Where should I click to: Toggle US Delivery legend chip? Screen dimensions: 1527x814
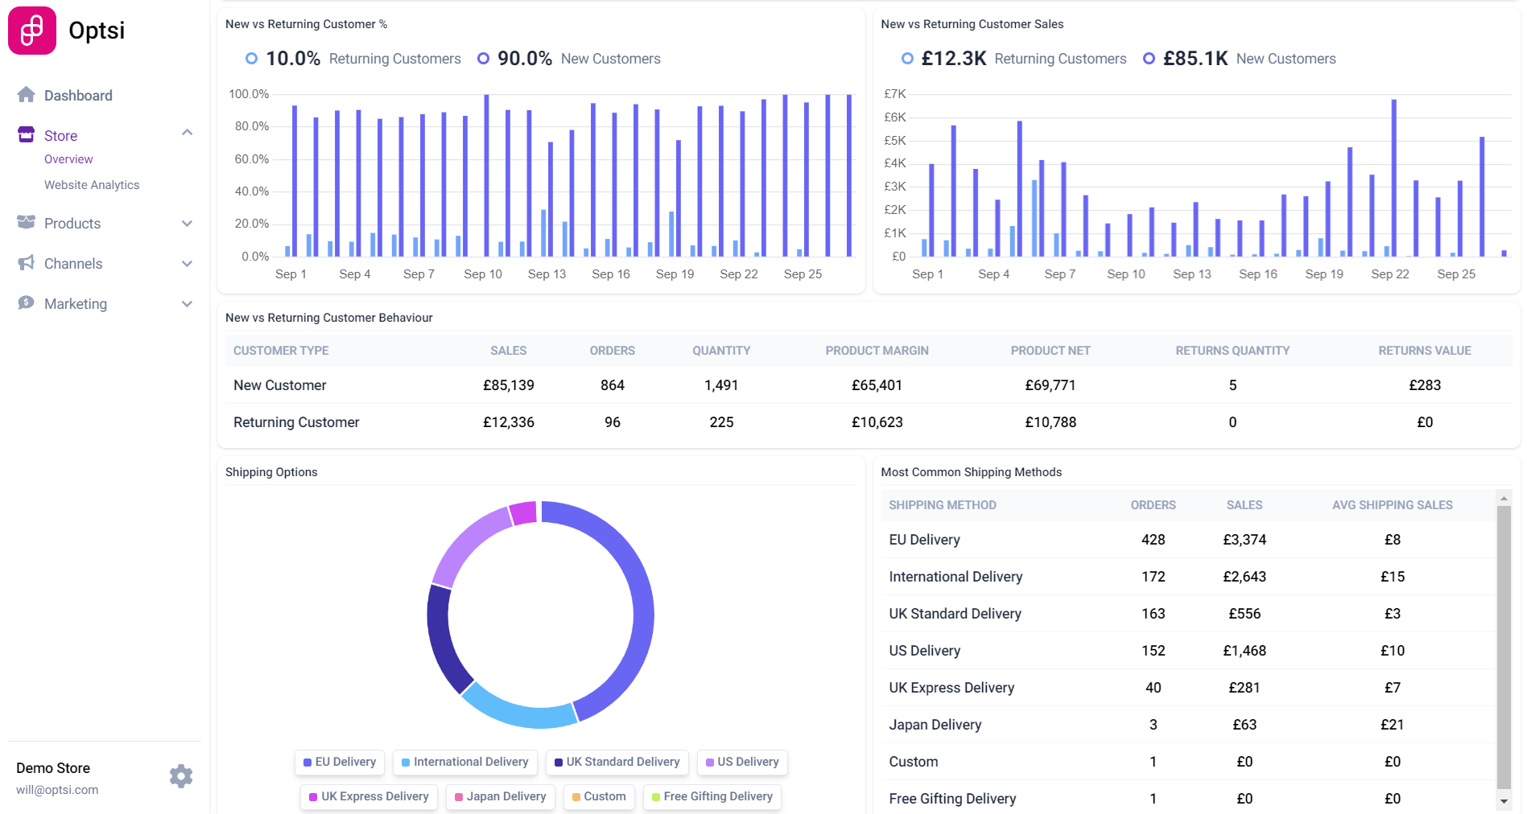[x=742, y=762]
